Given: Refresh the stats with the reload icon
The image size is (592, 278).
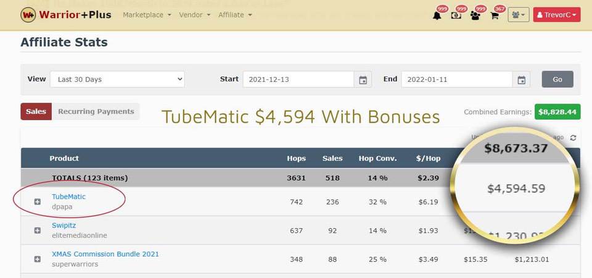Looking at the screenshot, I should (573, 137).
